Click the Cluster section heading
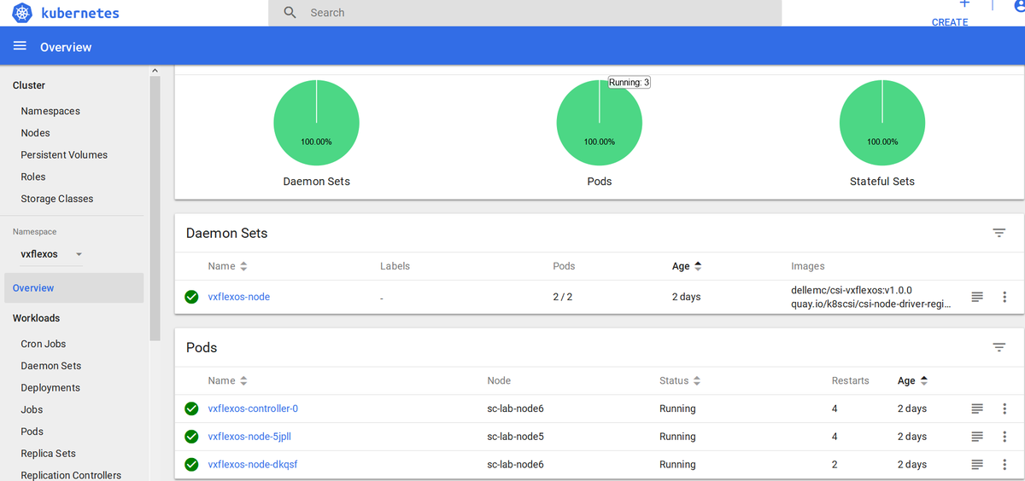Image resolution: width=1025 pixels, height=481 pixels. (x=29, y=85)
